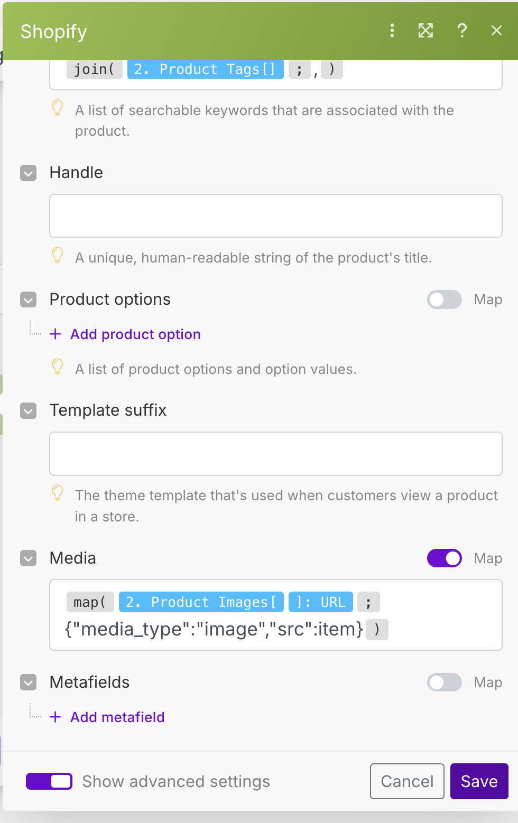The image size is (518, 823).
Task: Disable the Map toggle for Media
Action: pyautogui.click(x=445, y=558)
